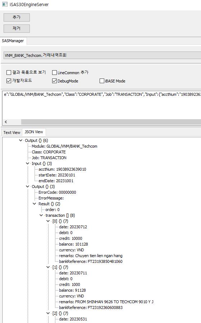Image resolution: width=201 pixels, height=323 pixels.
Task: Click the 제거 button
Action: pyautogui.click(x=17, y=28)
